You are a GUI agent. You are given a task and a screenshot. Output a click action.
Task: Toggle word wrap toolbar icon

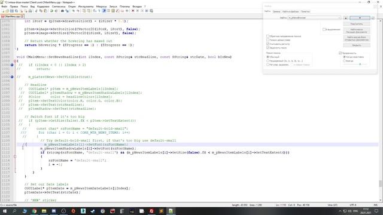pos(95,11)
